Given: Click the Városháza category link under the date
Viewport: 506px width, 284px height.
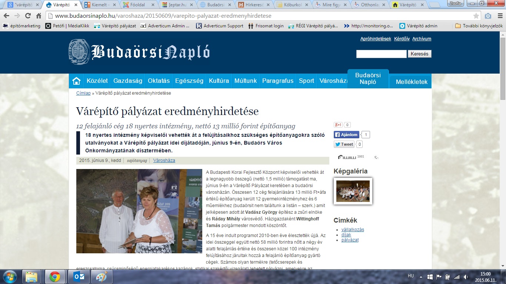Looking at the screenshot, I should click(164, 160).
